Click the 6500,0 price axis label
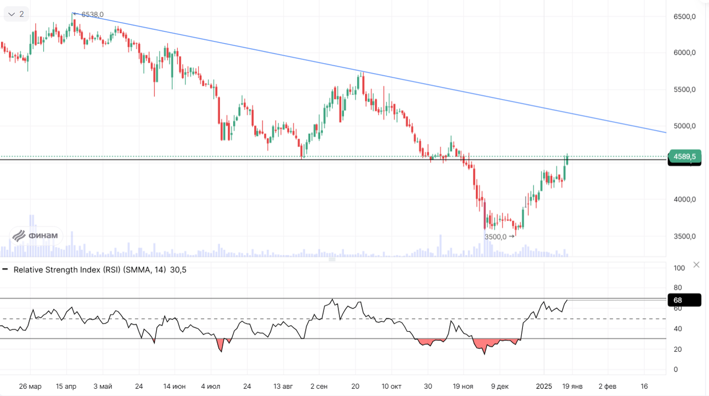The image size is (709, 396). [684, 17]
